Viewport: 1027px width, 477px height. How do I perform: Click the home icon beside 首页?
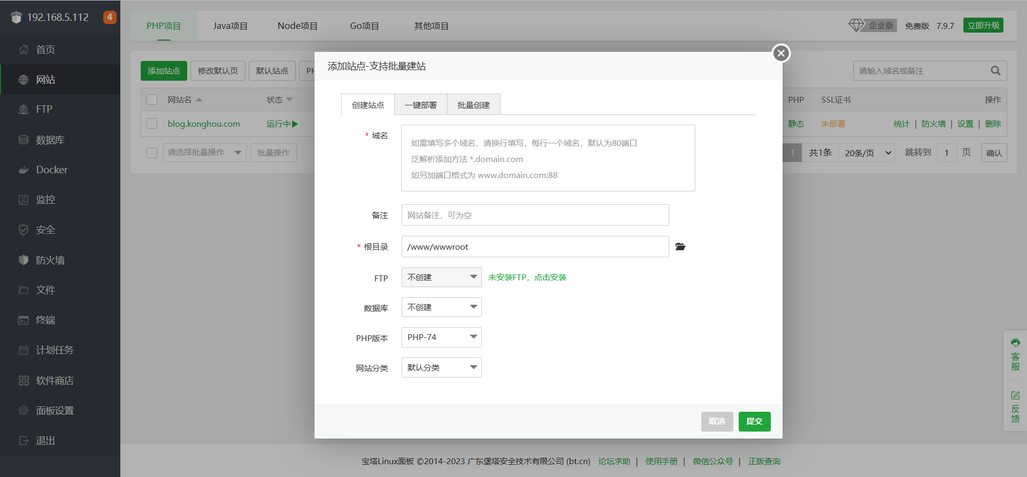coord(24,50)
